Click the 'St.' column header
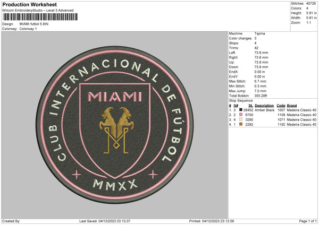Screen dimensions: 319x225 coord(251,106)
